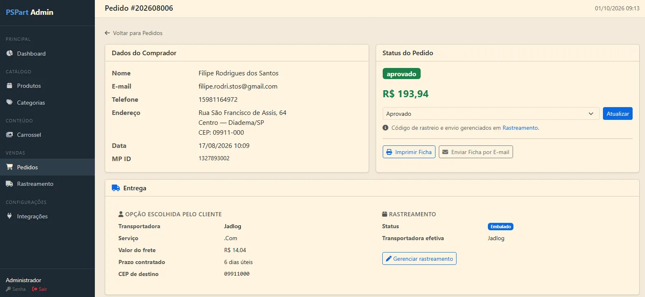Click the Prazo contratado value 6 dias úteis

(x=238, y=262)
